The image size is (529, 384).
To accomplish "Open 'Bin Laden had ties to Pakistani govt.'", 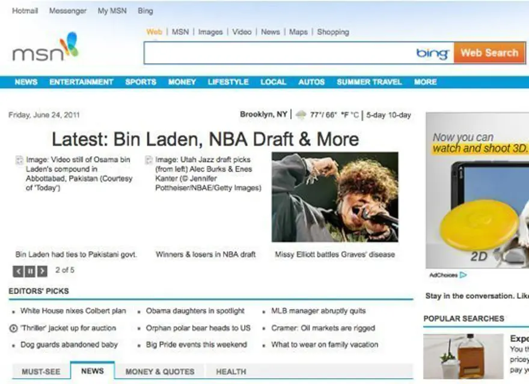I will click(76, 254).
